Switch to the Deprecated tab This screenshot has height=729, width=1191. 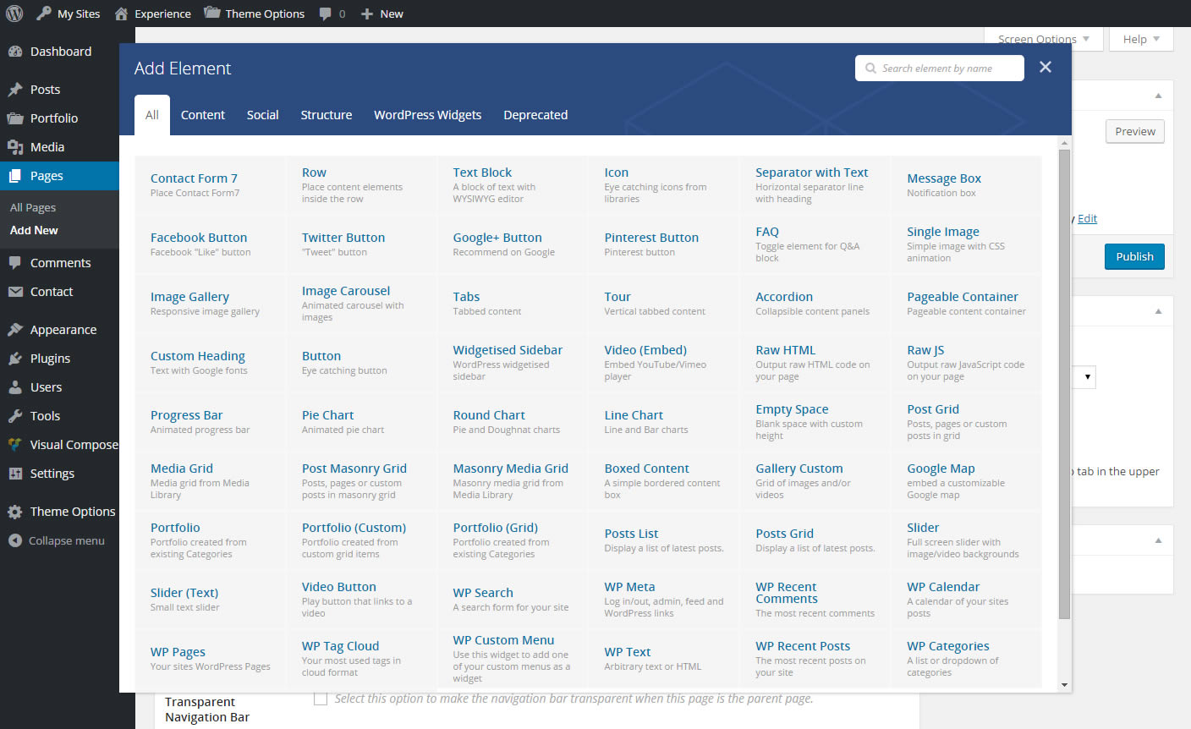(535, 115)
